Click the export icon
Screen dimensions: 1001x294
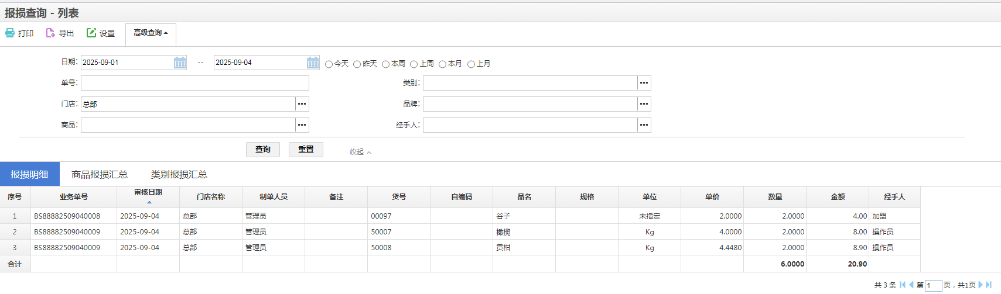point(50,33)
